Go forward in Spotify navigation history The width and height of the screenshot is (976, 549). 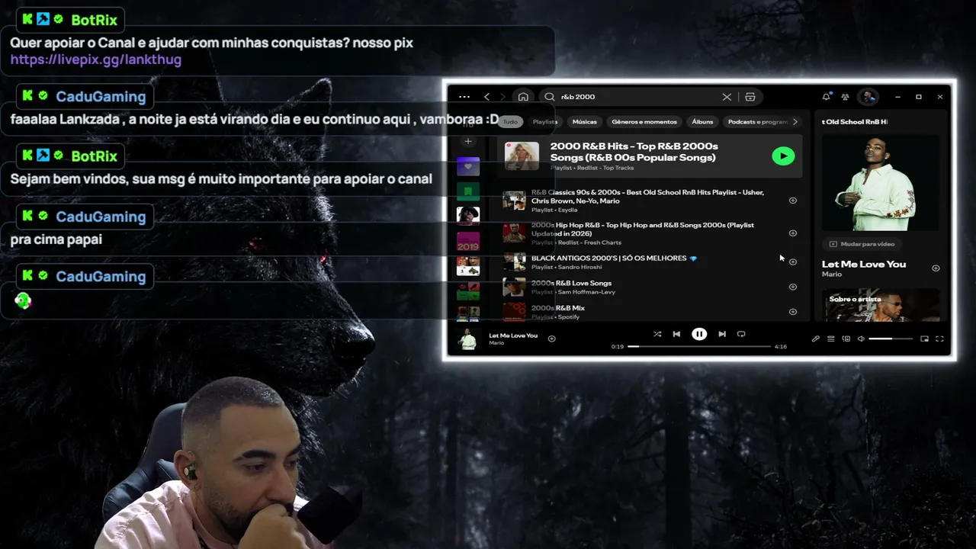pos(503,97)
